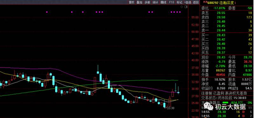Screen dimensions: 254x118
Task: Open the 画线 drawing tools
Action: [x=163, y=2]
